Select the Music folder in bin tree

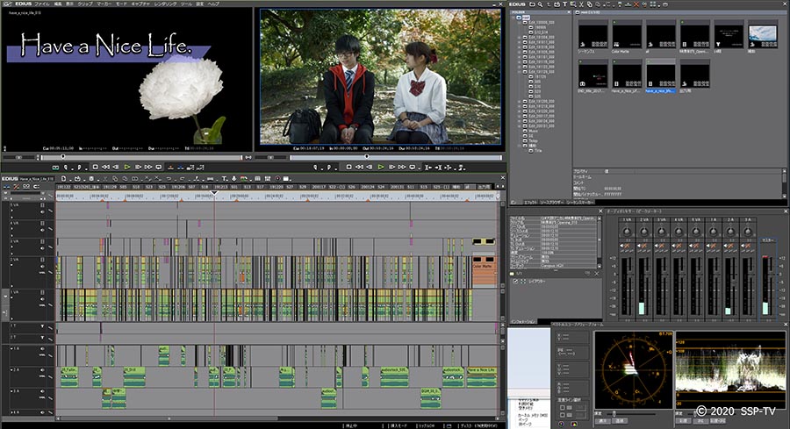(533, 131)
